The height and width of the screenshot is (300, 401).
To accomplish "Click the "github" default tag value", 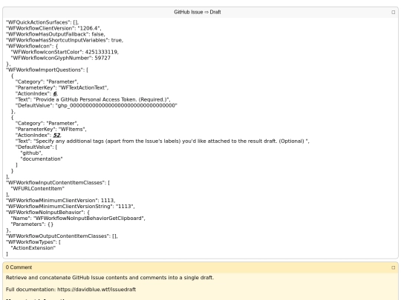I will pyautogui.click(x=31, y=153).
